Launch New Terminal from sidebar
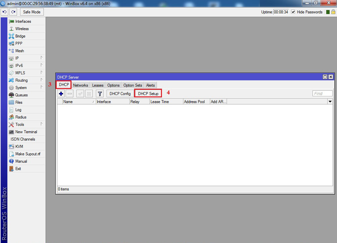The image size is (337, 243). click(x=26, y=132)
